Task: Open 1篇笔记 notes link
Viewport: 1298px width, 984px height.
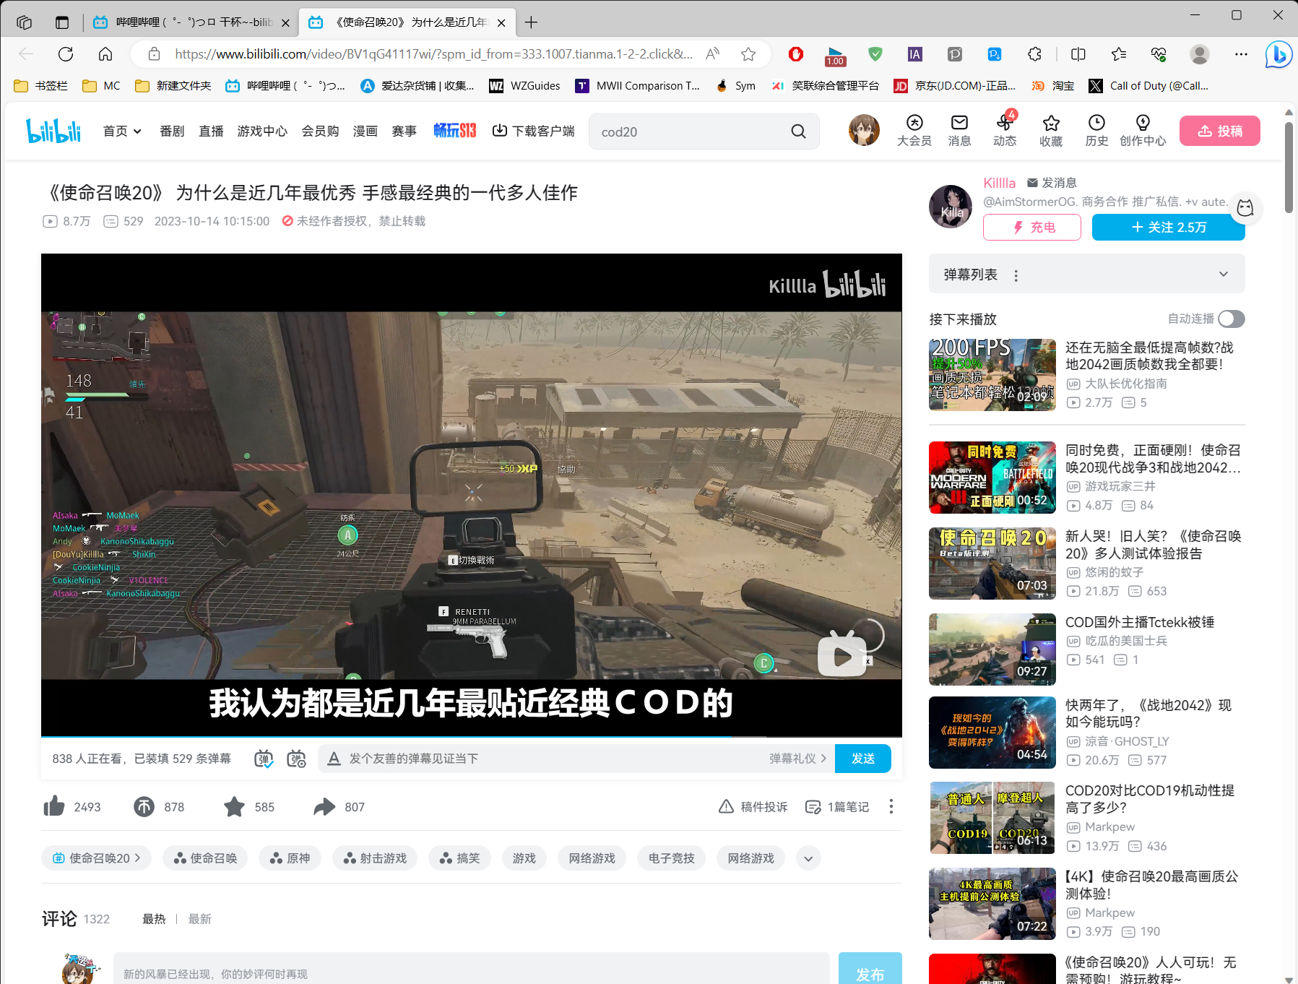Action: (837, 806)
